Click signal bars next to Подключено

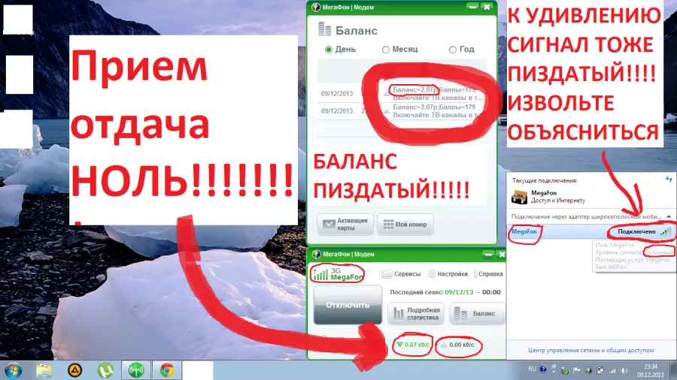(666, 232)
